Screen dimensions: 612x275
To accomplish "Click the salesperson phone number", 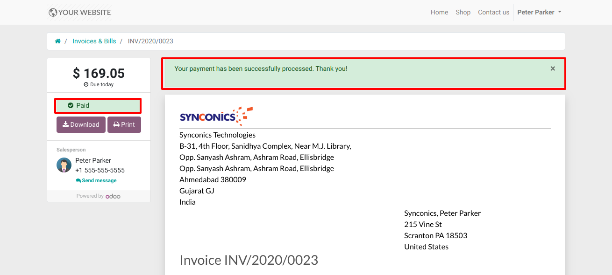I will [x=100, y=170].
